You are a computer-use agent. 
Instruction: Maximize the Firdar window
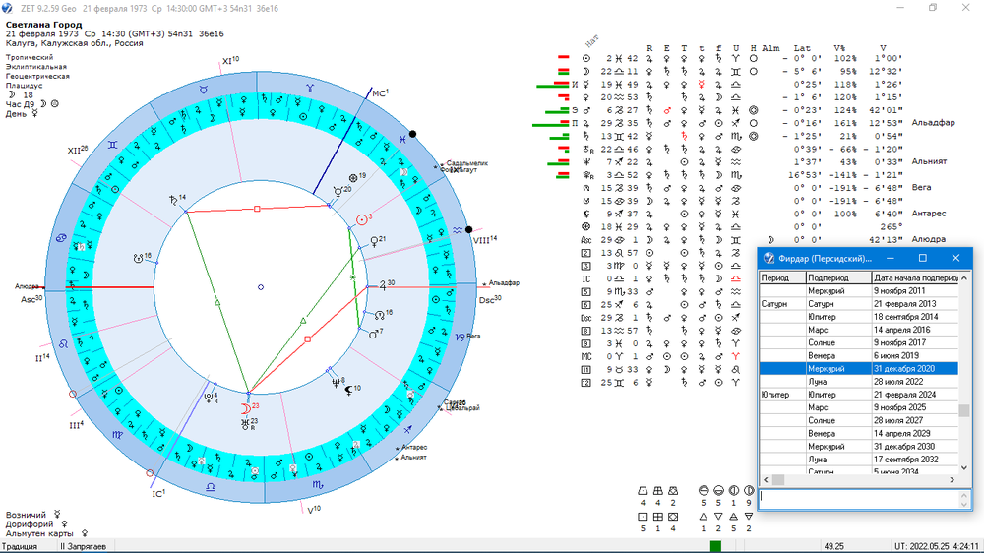click(x=923, y=258)
